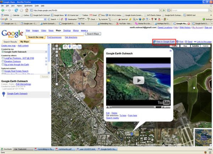
Task: Open the History menu
Action: pos(20,6)
